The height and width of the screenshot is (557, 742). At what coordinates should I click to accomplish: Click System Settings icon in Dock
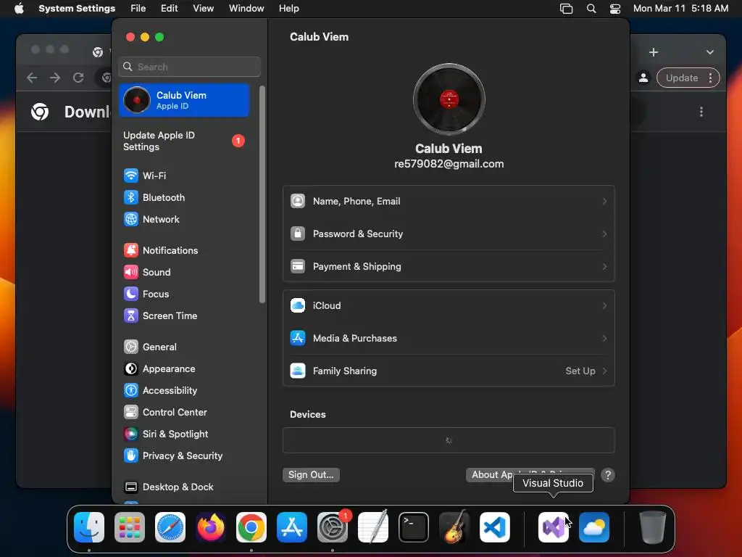click(x=332, y=527)
